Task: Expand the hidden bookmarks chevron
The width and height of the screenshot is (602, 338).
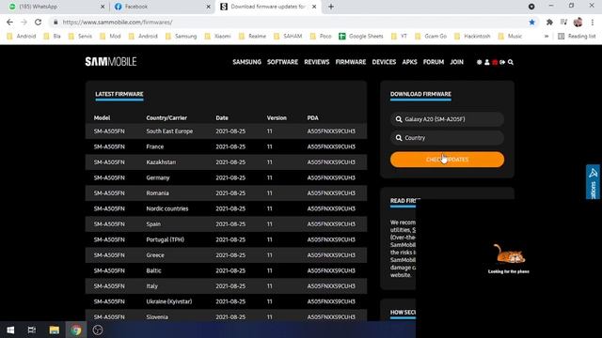Action: click(x=547, y=36)
